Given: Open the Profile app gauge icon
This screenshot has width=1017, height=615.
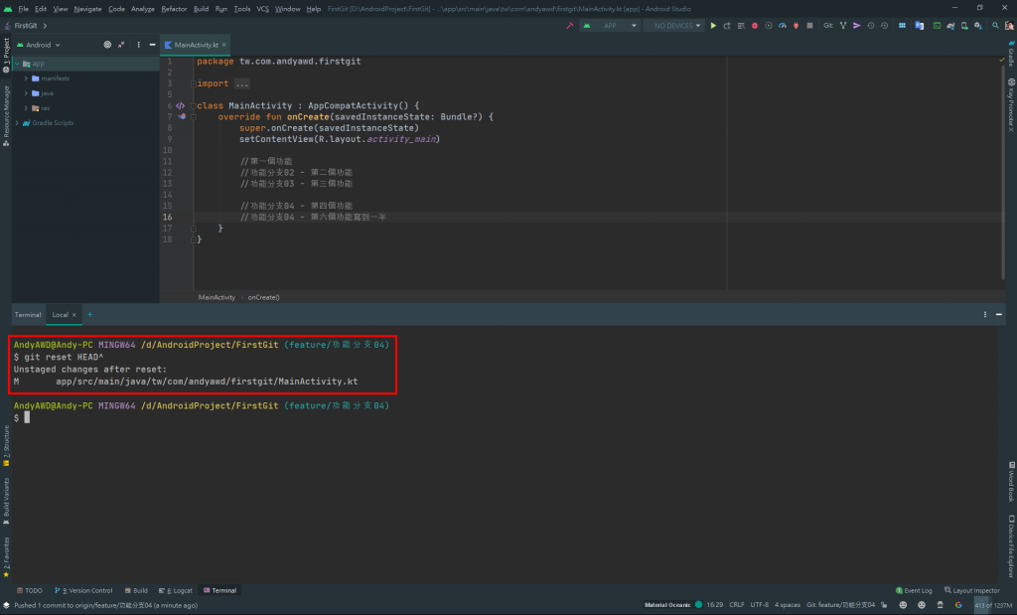Looking at the screenshot, I should coord(783,25).
